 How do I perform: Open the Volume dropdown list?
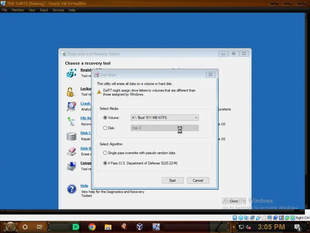tap(165, 118)
